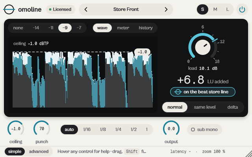
Task: Select target -14
Action: click(x=36, y=28)
